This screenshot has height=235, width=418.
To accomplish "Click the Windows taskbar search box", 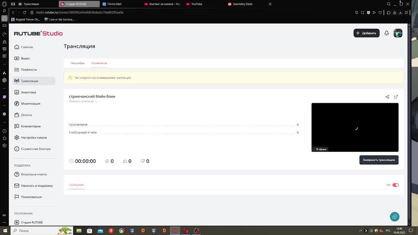I will (42, 231).
